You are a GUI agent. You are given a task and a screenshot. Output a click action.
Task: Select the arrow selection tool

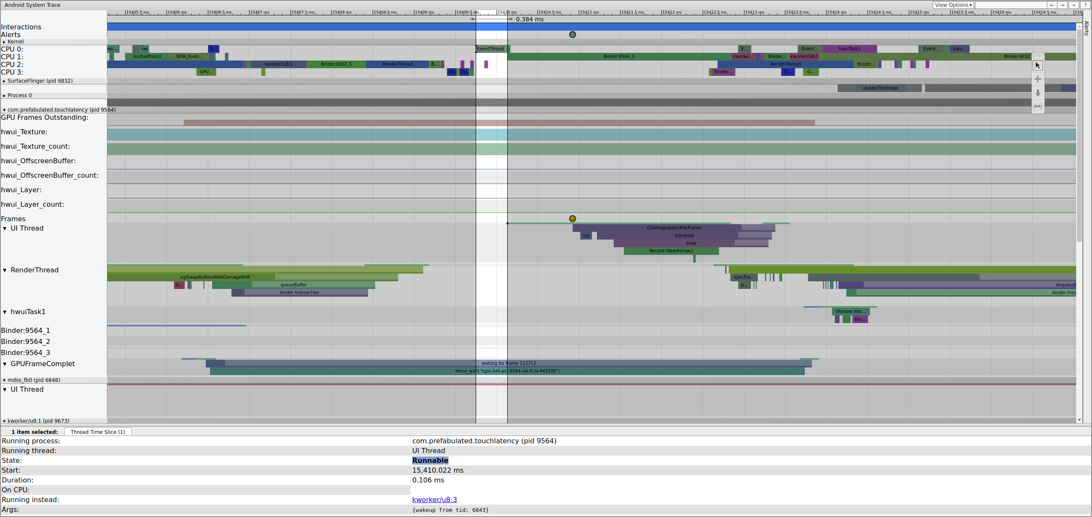pyautogui.click(x=1038, y=65)
